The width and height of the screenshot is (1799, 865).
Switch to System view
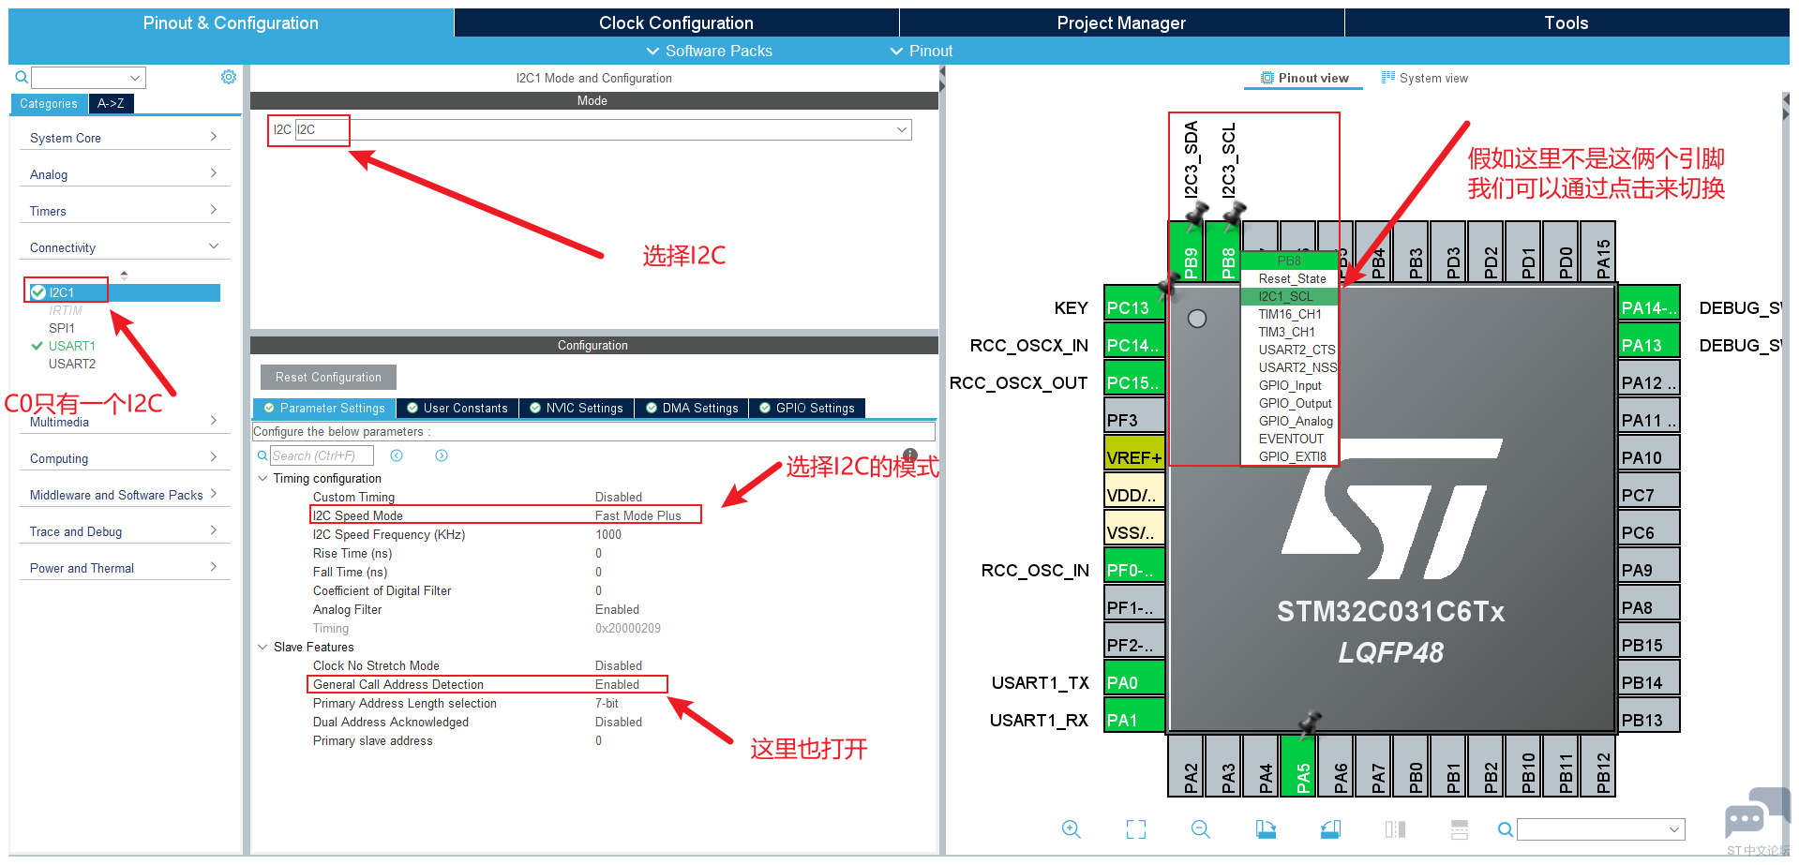tap(1425, 78)
